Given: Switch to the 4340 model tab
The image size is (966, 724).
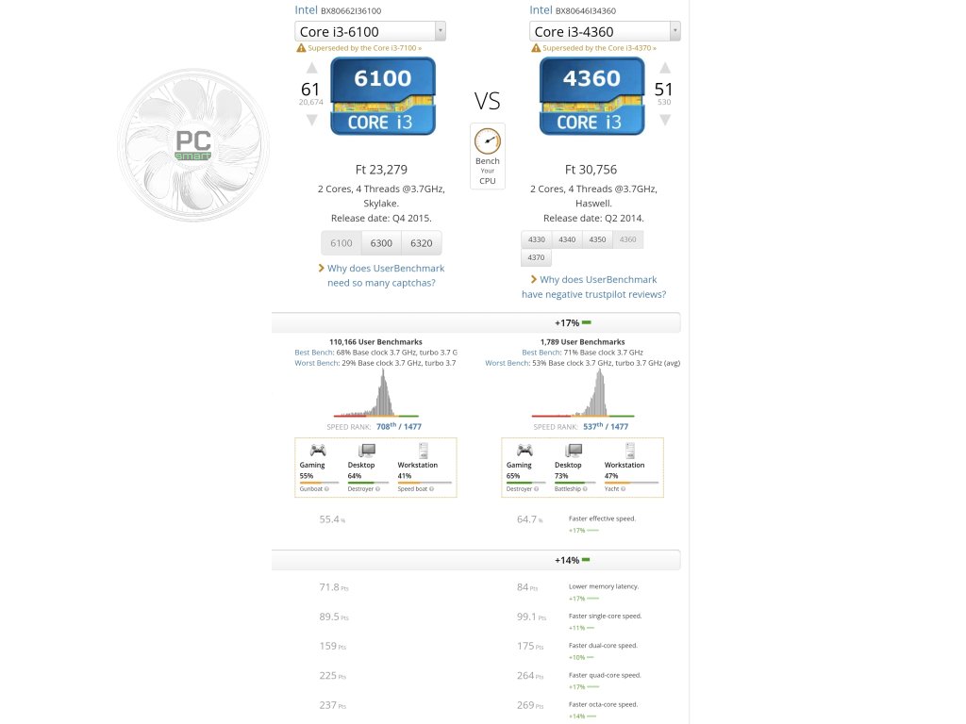Looking at the screenshot, I should click(x=567, y=239).
